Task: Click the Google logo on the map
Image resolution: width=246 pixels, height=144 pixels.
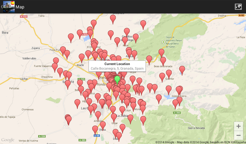Action: [8, 140]
